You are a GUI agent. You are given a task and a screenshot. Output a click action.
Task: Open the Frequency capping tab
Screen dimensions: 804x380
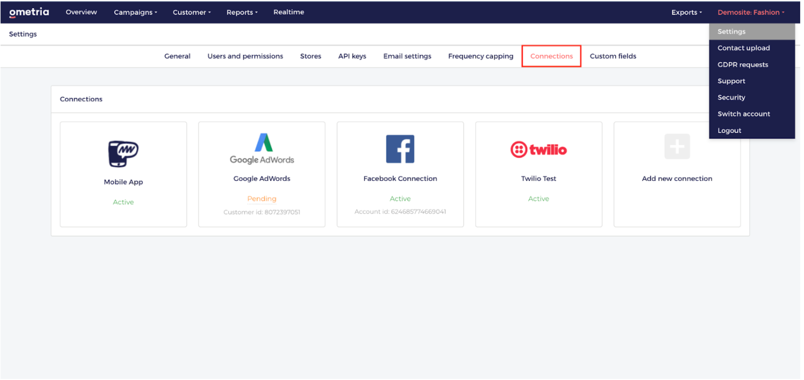tap(480, 56)
